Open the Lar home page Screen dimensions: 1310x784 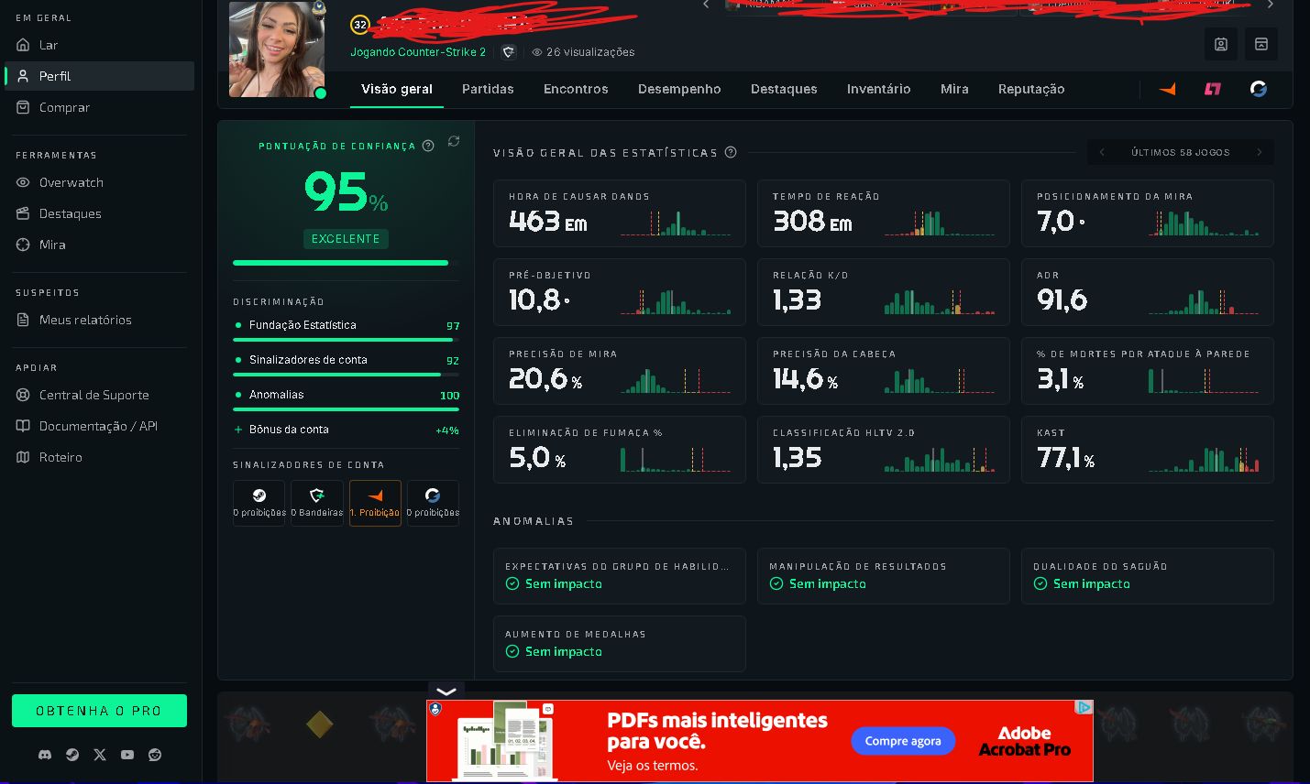coord(99,45)
